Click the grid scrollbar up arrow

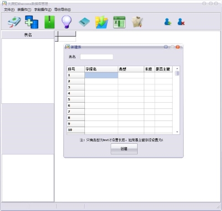tap(177, 68)
